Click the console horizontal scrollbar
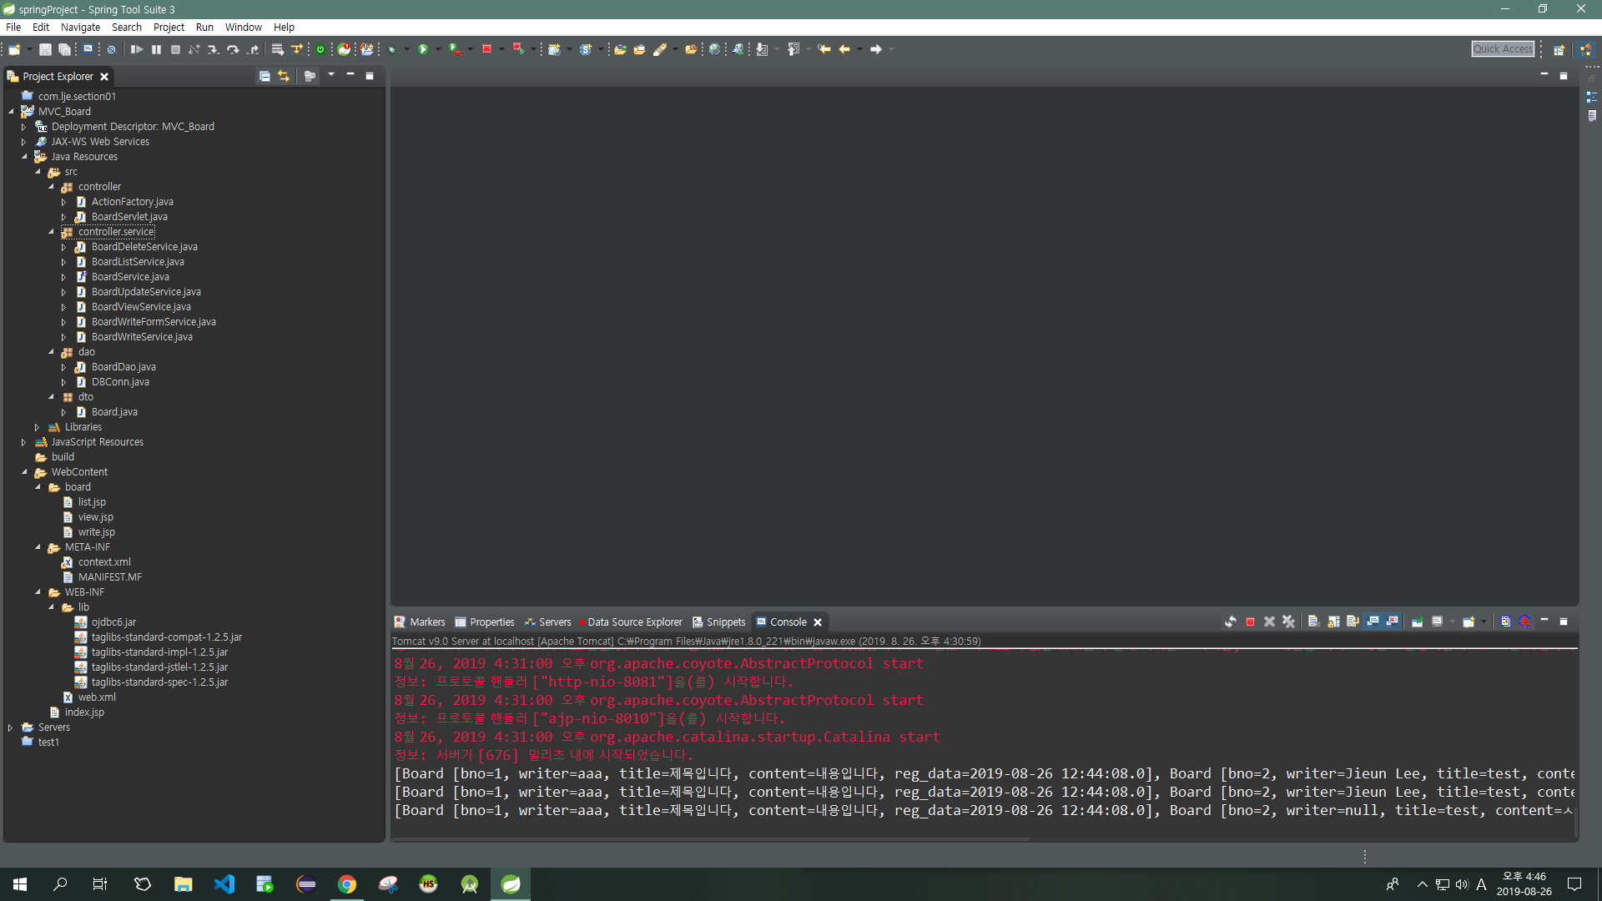Image resolution: width=1602 pixels, height=901 pixels. [x=709, y=838]
